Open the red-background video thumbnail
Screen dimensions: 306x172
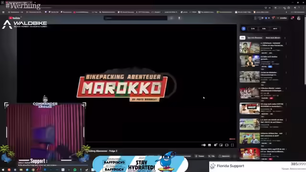tap(250, 154)
